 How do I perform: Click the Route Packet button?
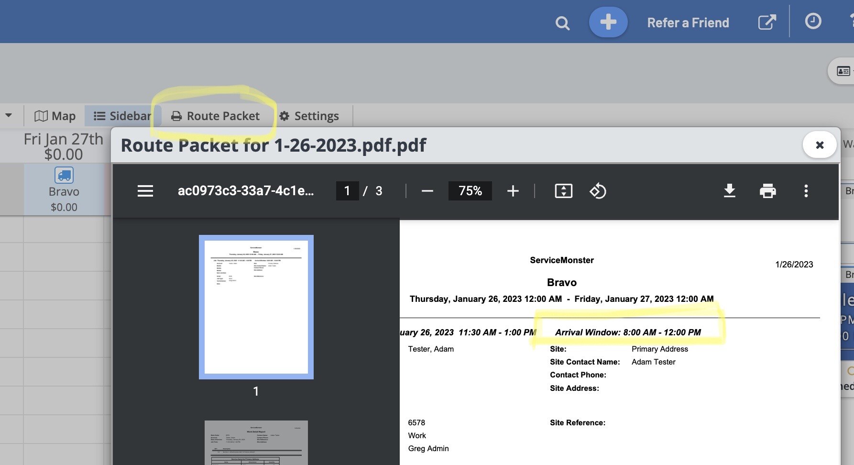[216, 116]
